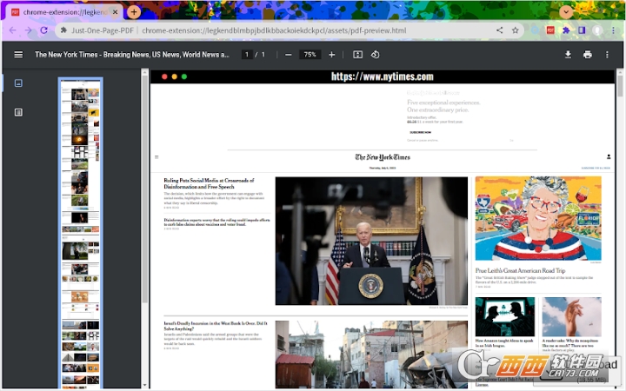Show document outline in sidebar

pos(18,112)
